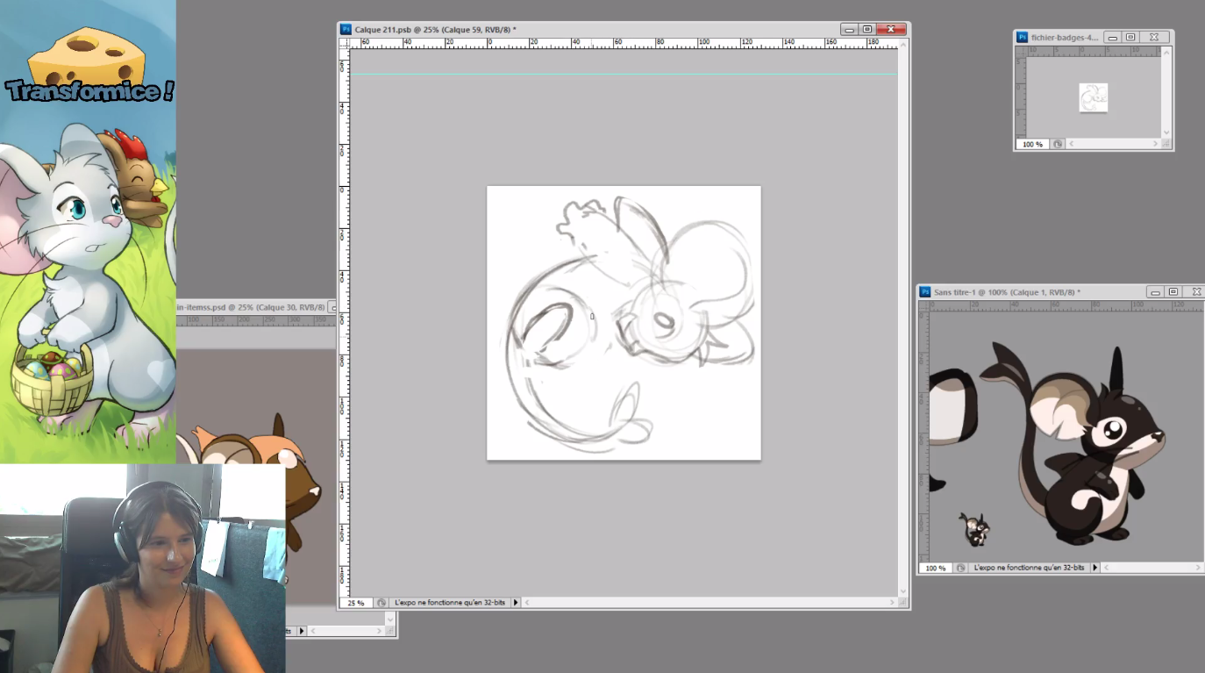Click left arrow of Calque 211.psb horizontal scrollbar
This screenshot has width=1205, height=673.
[x=527, y=603]
